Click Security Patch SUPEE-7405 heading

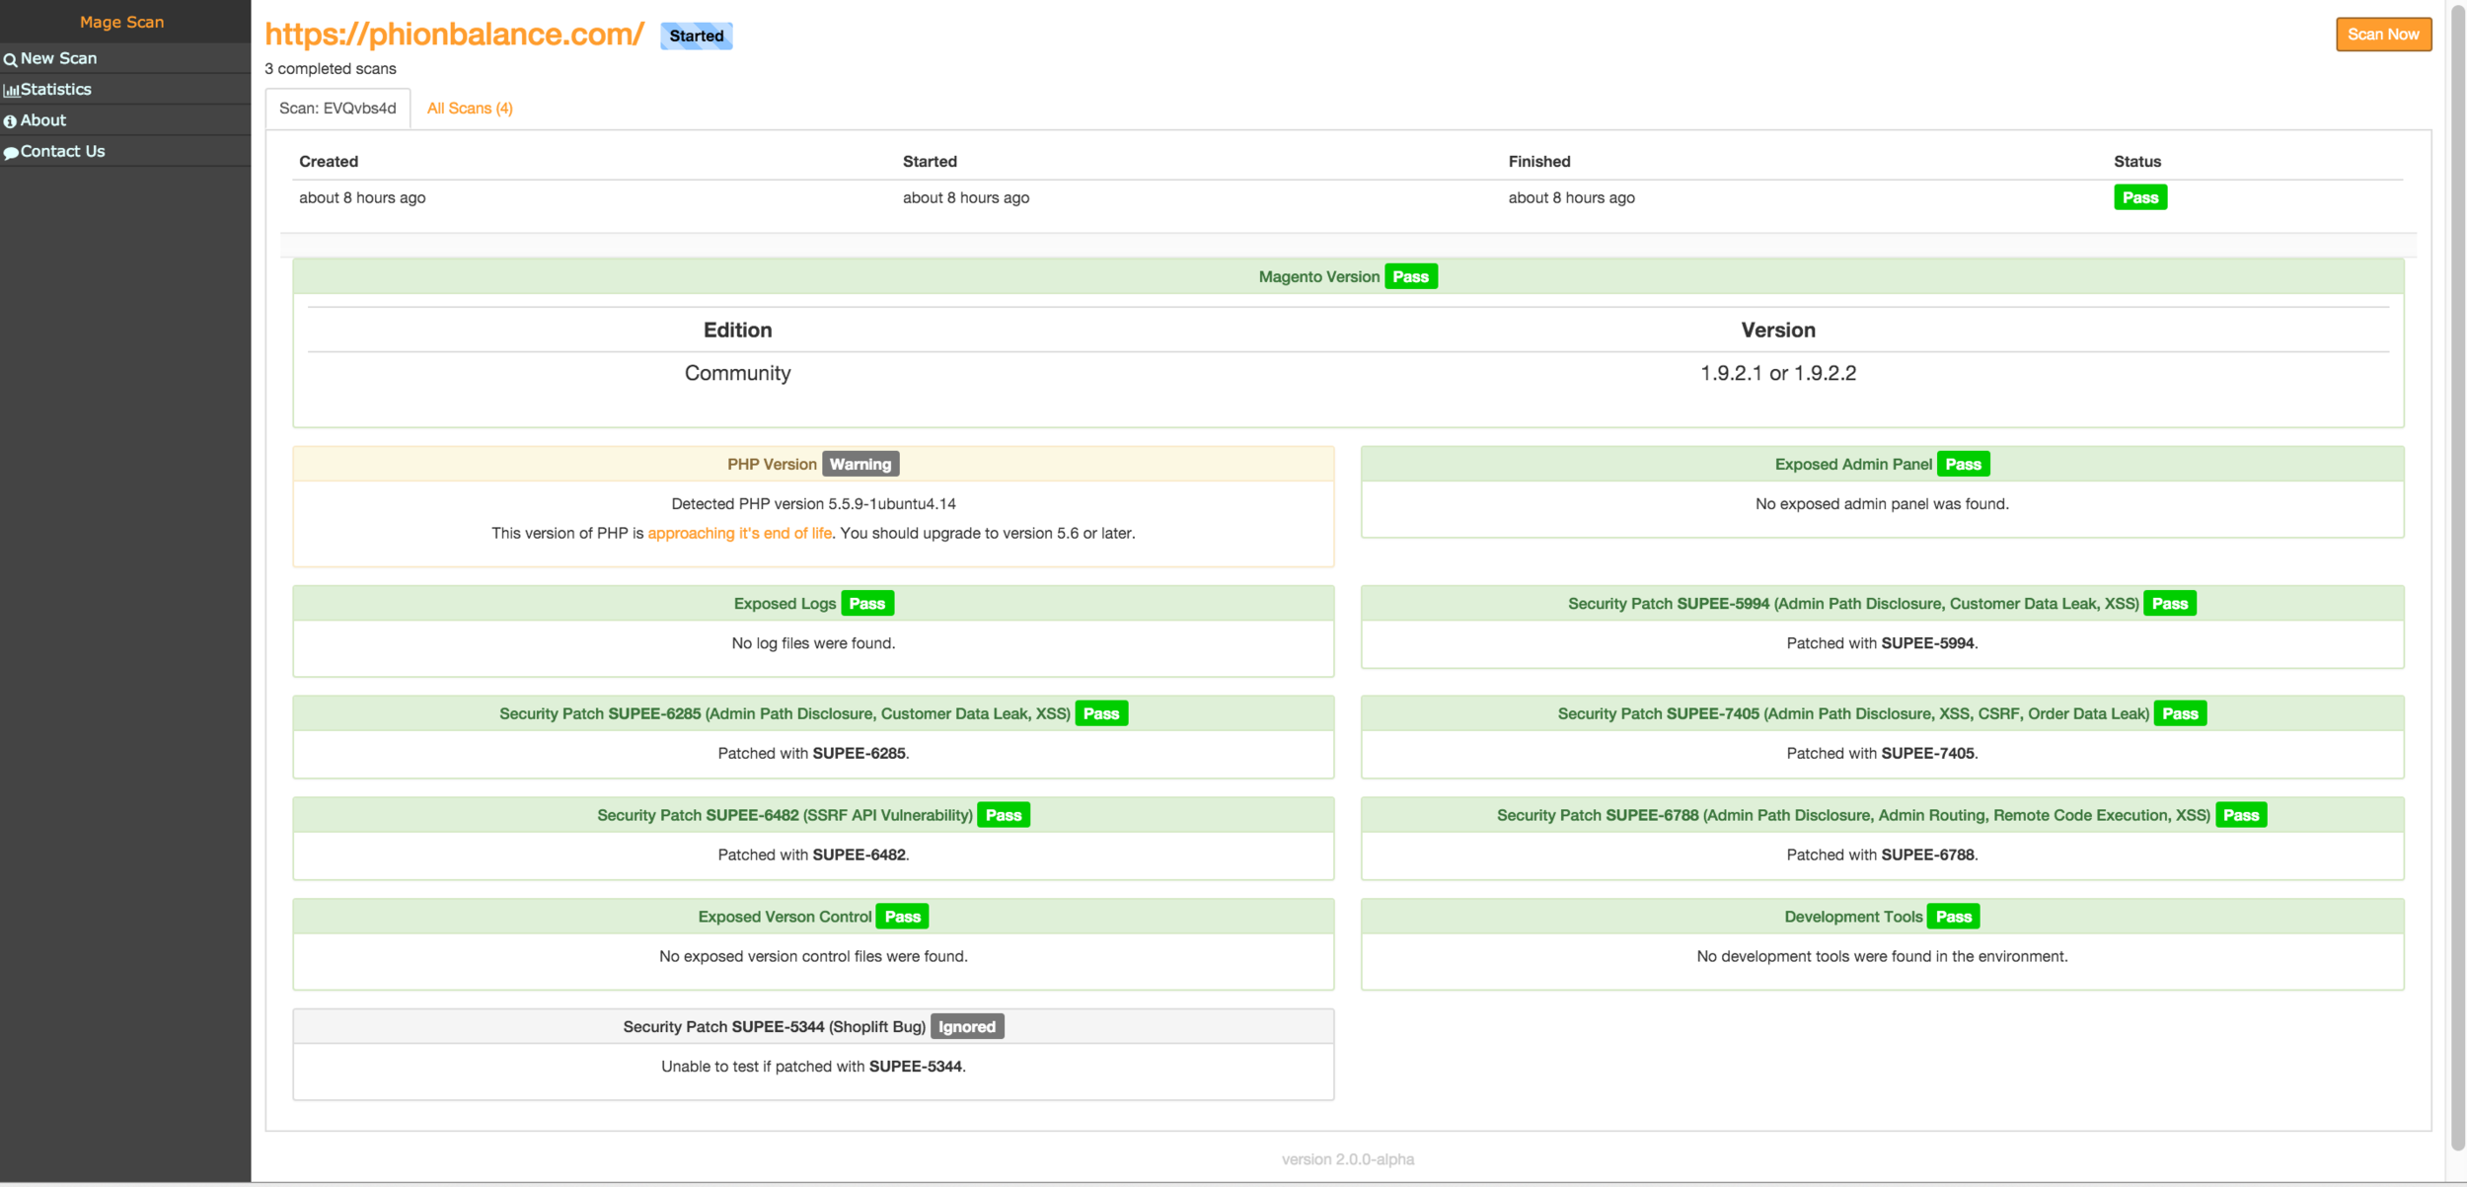point(1852,713)
